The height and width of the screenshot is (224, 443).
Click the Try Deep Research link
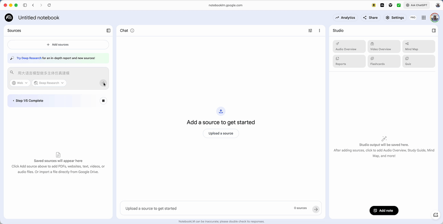[x=29, y=58]
